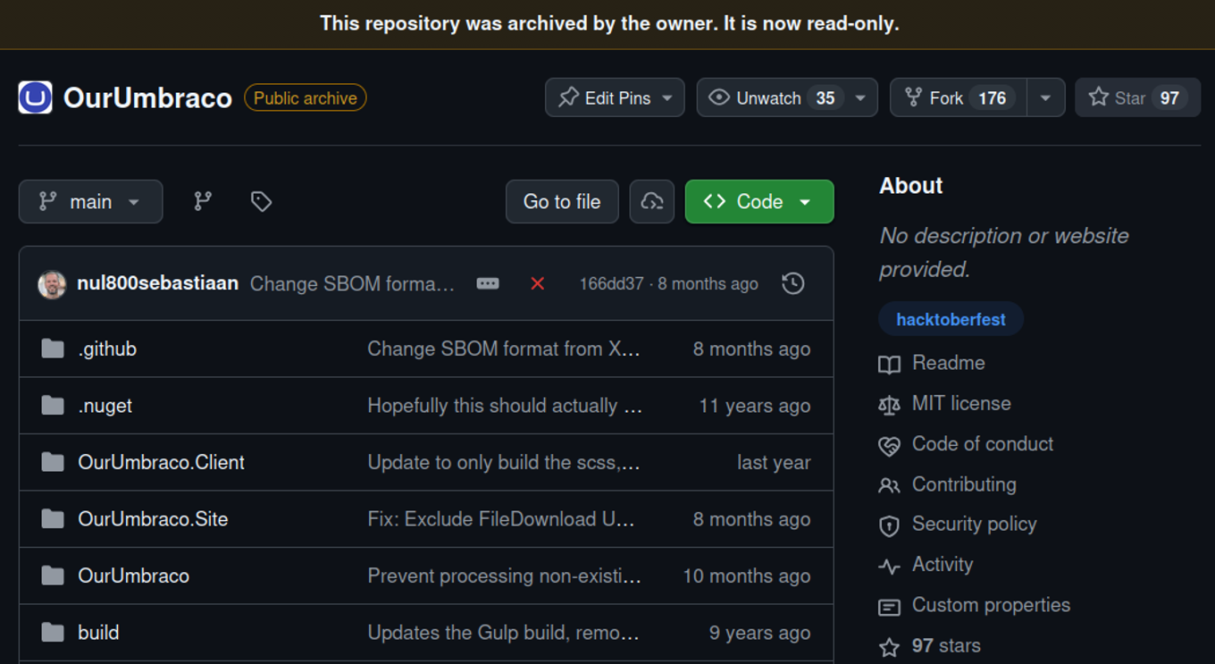
Task: Click the MIT license scales icon
Action: (889, 404)
